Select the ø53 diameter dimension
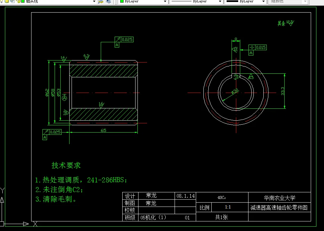The height and width of the screenshot is (231, 324). 59,93
